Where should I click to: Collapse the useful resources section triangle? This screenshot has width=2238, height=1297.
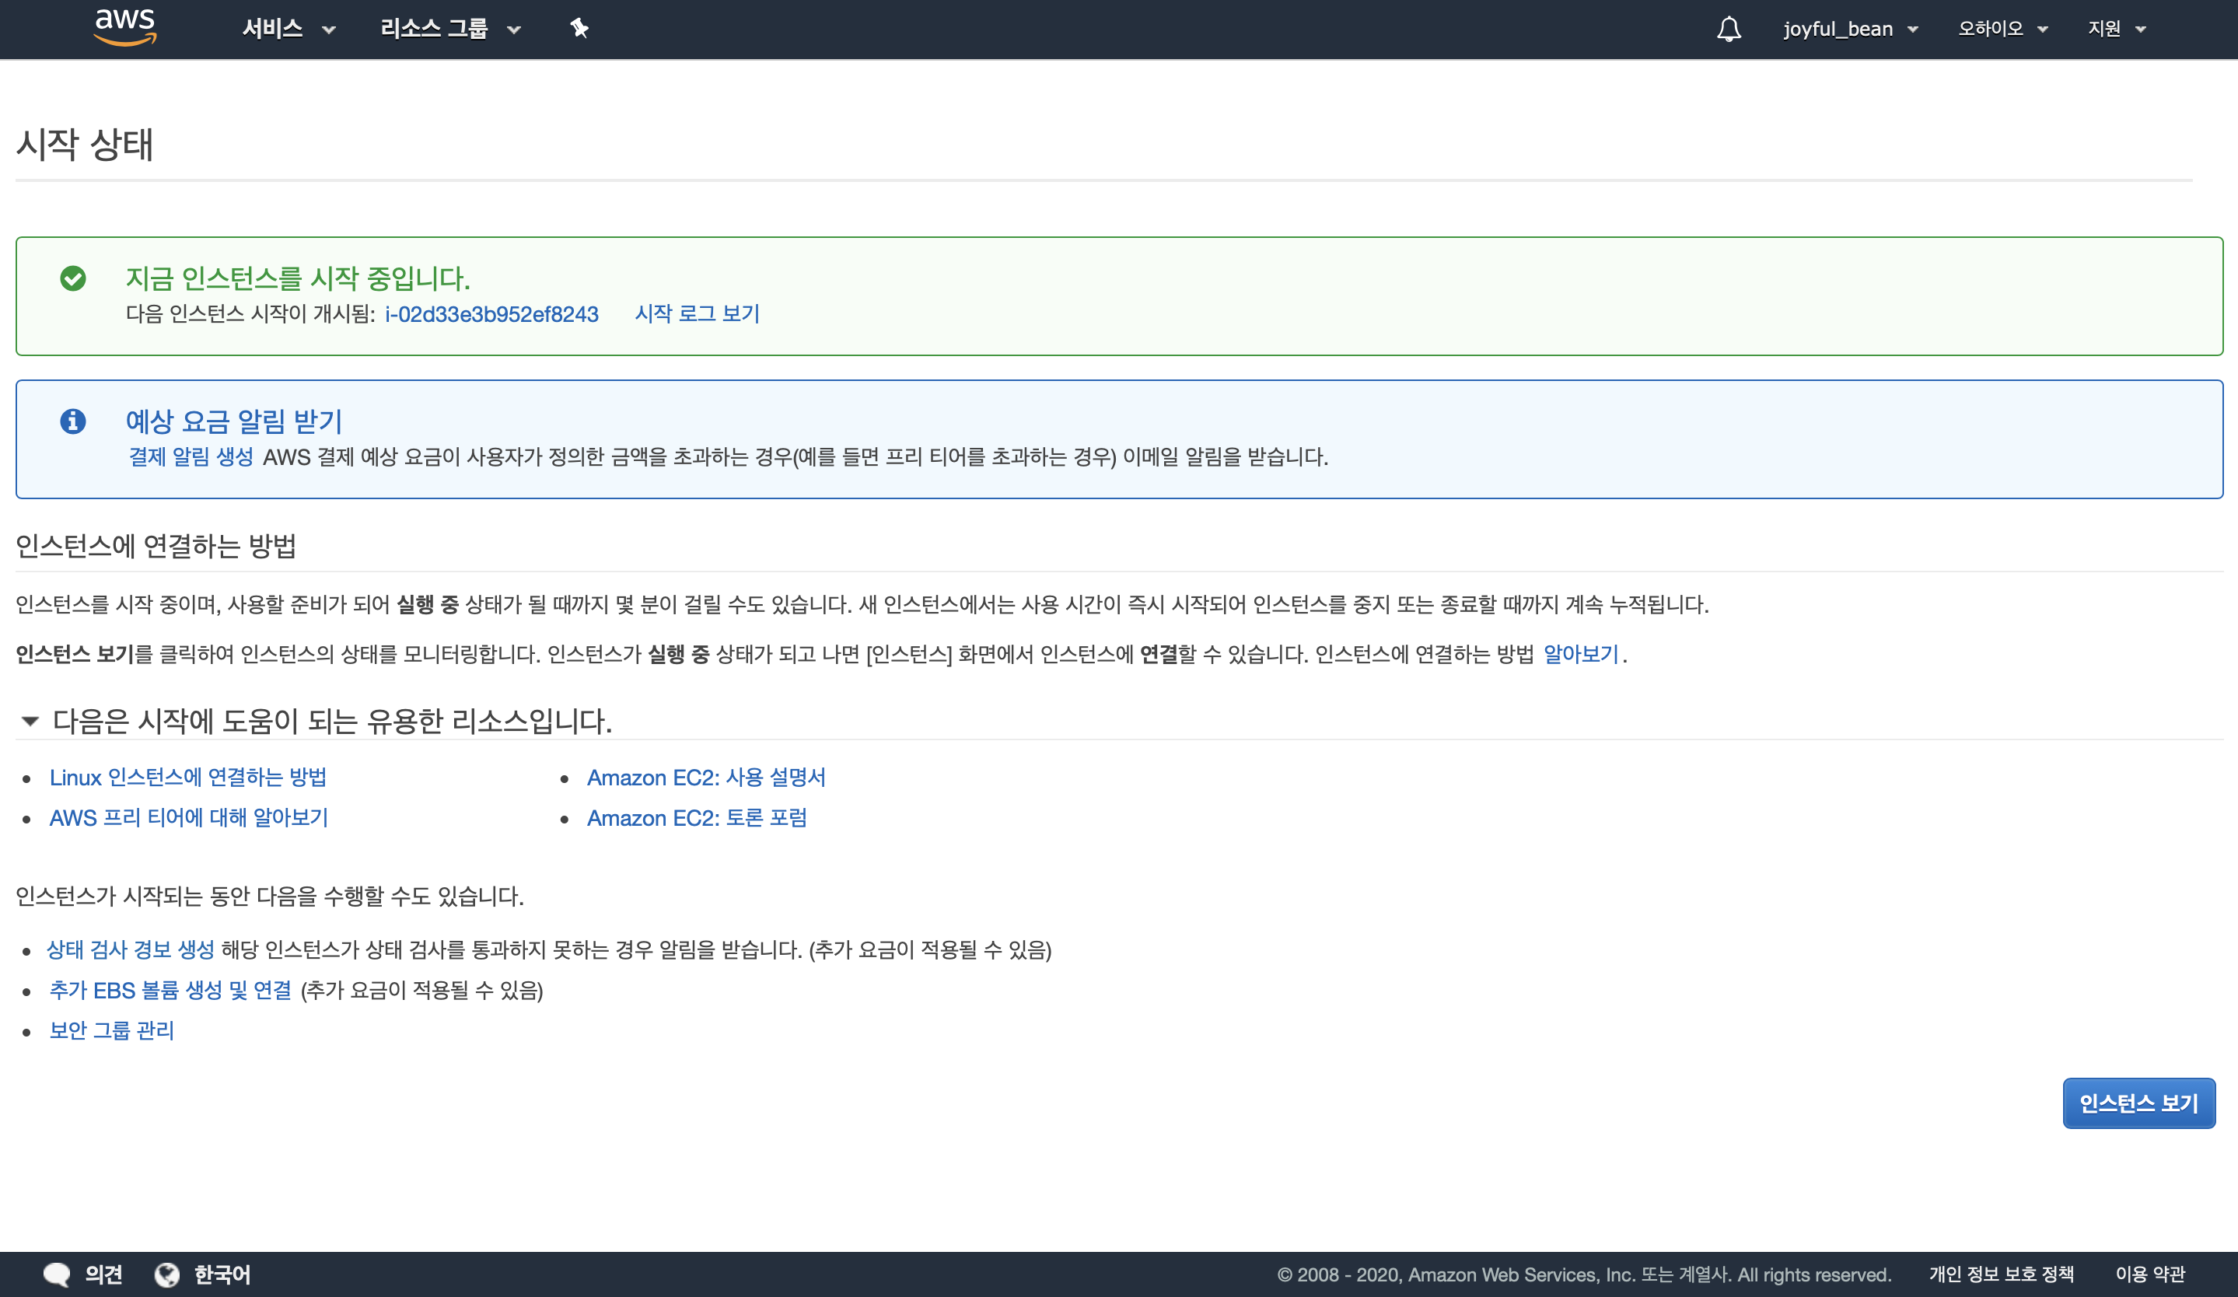pos(30,720)
